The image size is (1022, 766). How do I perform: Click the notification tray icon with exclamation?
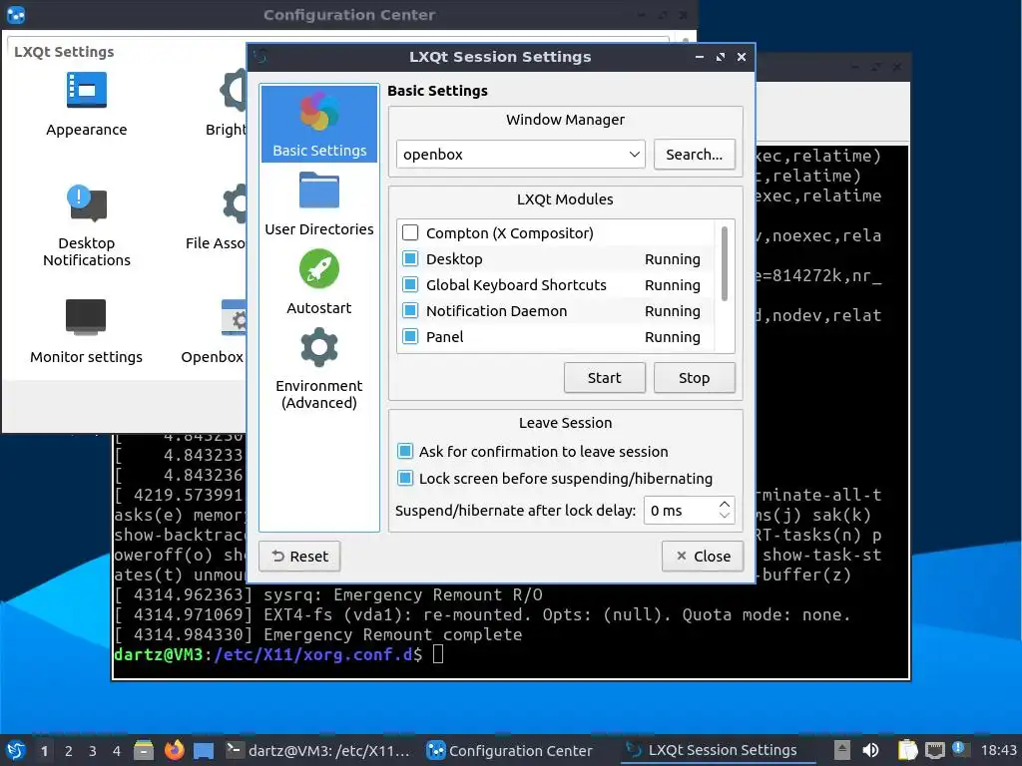(x=959, y=749)
